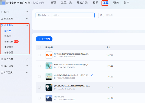Check the box for 8bf10eae75ec image row
Image resolution: width=145 pixels, height=103 pixels.
39,55
